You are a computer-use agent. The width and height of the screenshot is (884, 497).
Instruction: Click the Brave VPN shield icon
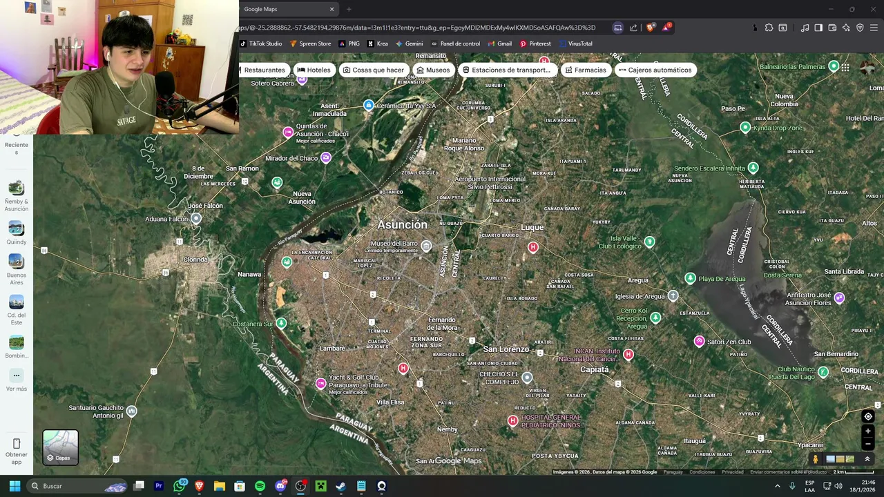point(860,28)
